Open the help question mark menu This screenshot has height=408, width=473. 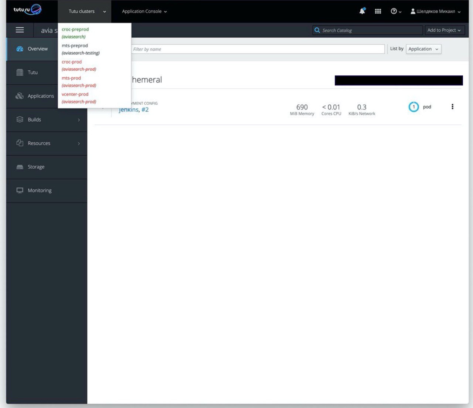(396, 11)
